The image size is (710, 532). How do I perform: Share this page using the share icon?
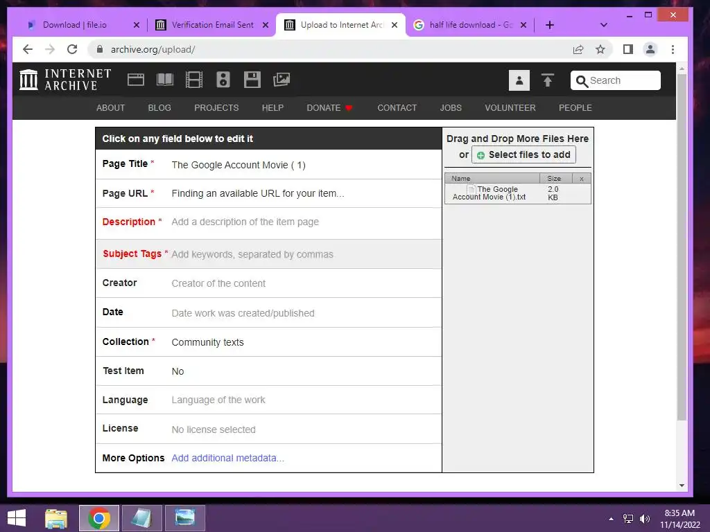click(x=578, y=49)
